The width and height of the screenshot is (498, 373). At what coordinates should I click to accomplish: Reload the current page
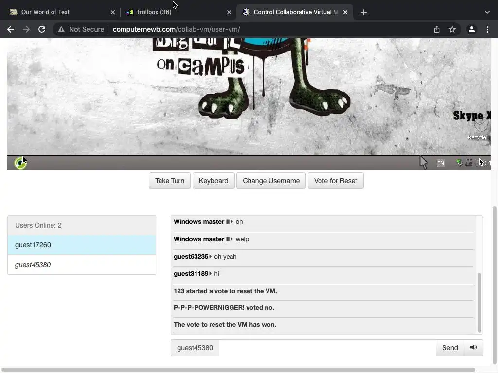pos(42,29)
